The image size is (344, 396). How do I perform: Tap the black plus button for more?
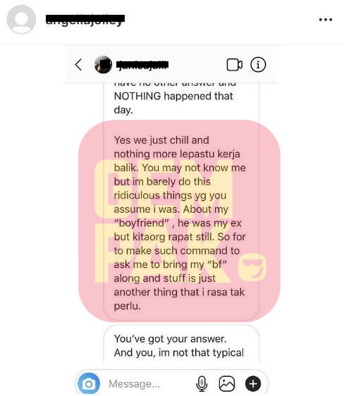[253, 384]
